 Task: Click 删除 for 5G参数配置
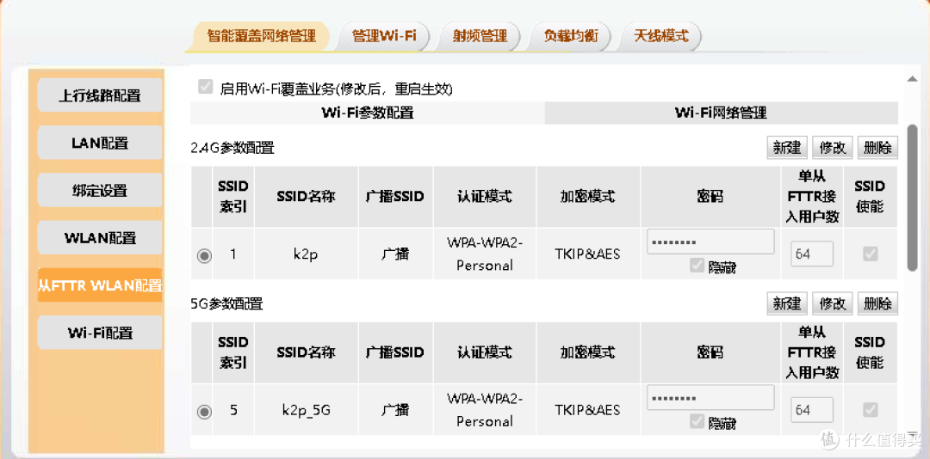click(877, 303)
